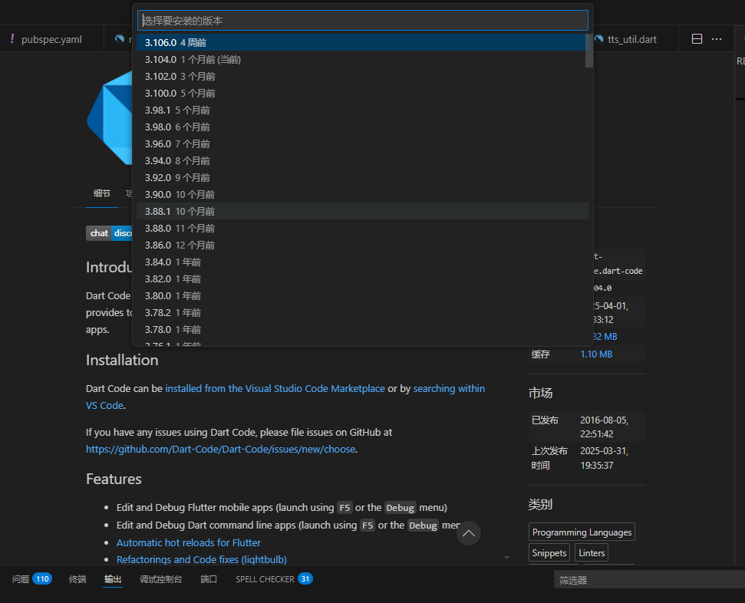
Task: Click the discord badge next to chat
Action: [x=124, y=232]
